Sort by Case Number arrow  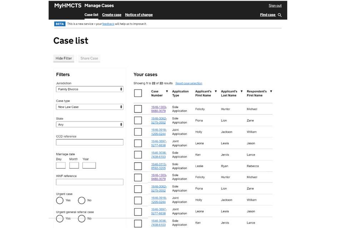pyautogui.click(x=166, y=92)
